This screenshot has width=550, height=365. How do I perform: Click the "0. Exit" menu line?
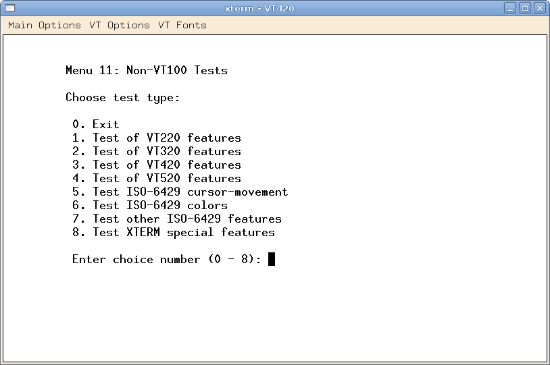point(95,124)
